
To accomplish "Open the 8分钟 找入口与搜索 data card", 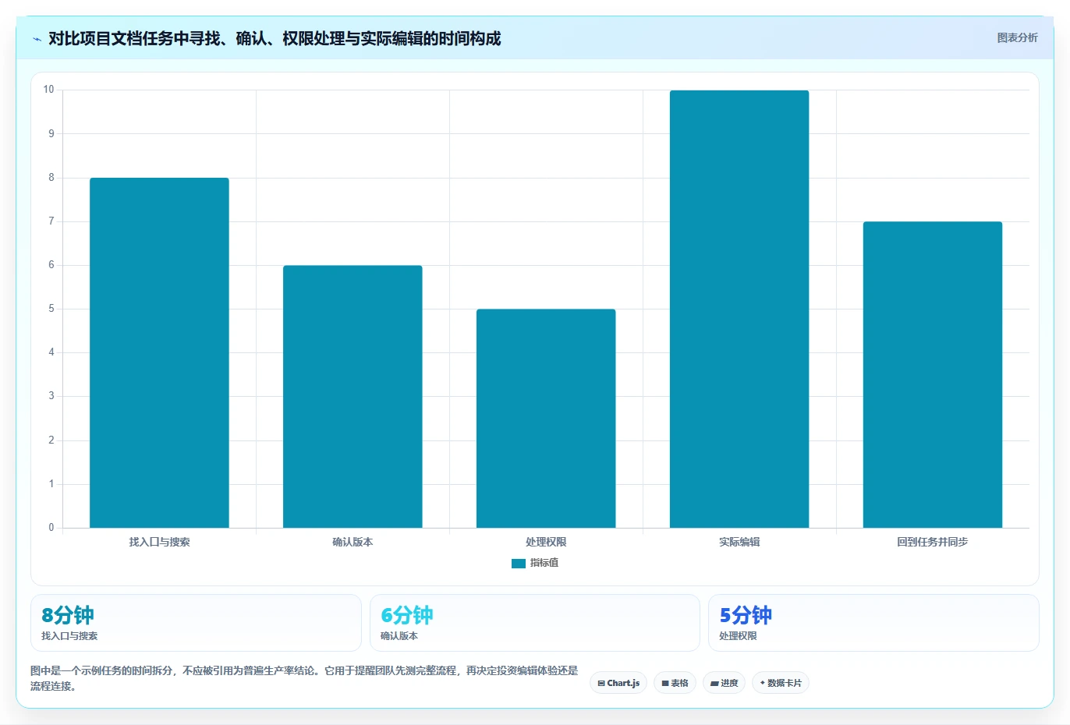I will click(x=196, y=623).
